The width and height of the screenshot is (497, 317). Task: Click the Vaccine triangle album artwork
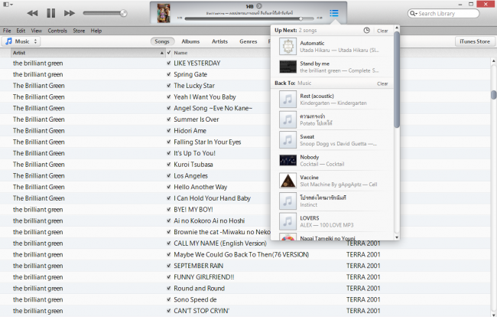[287, 181]
